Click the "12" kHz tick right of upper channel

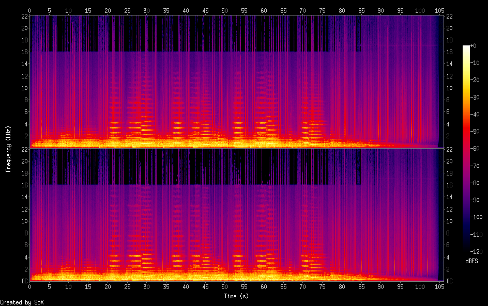(x=449, y=76)
